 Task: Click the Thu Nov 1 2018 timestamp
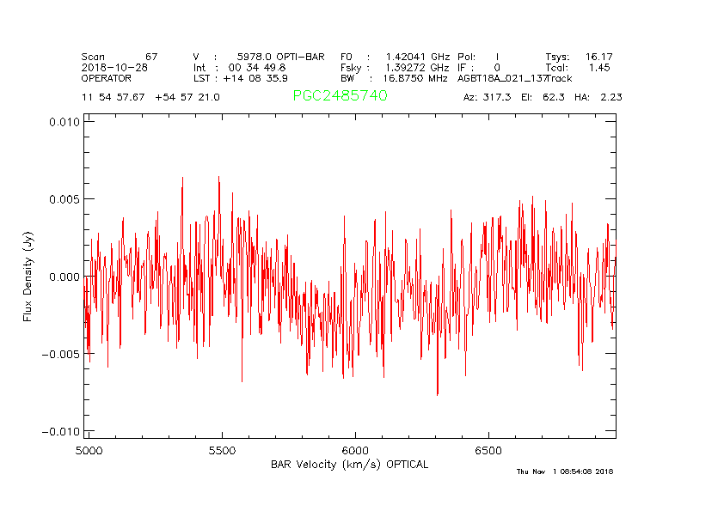pos(564,471)
